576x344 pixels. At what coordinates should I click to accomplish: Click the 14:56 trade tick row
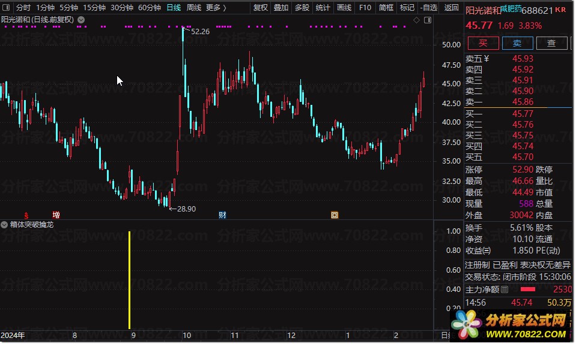[518, 302]
